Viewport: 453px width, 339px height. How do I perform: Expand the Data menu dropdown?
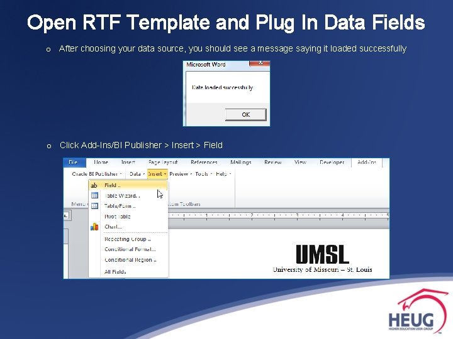click(137, 174)
